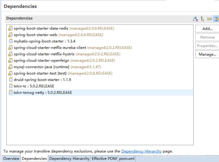Open the Effective POM tab
This screenshot has height=162, width=219.
104,159
